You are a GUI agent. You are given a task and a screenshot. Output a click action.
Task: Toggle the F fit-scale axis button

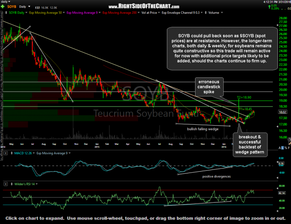coord(289,148)
